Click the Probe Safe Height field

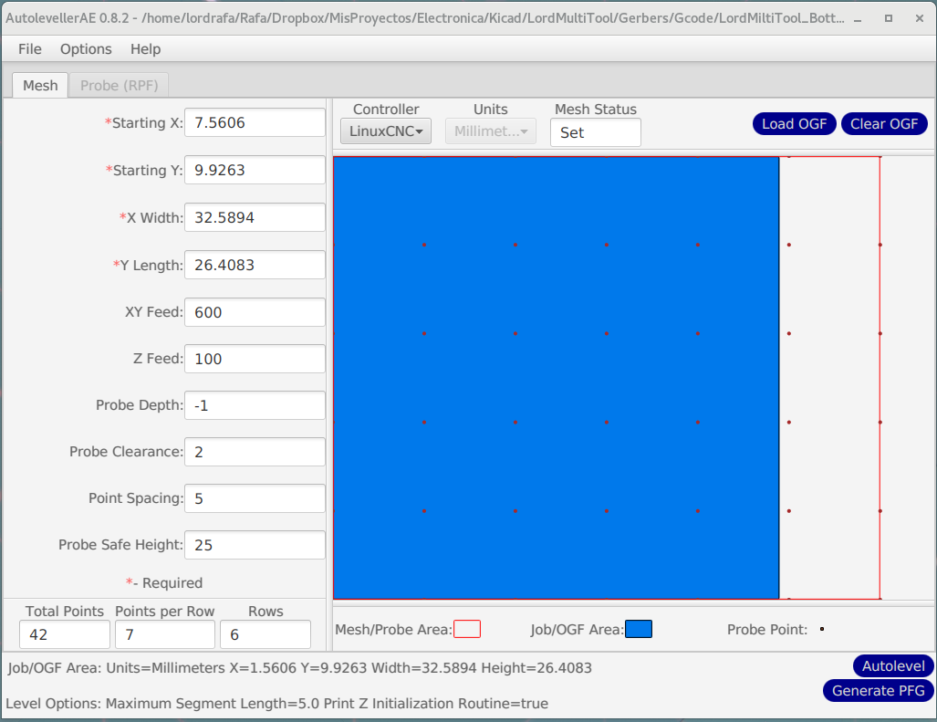click(255, 546)
